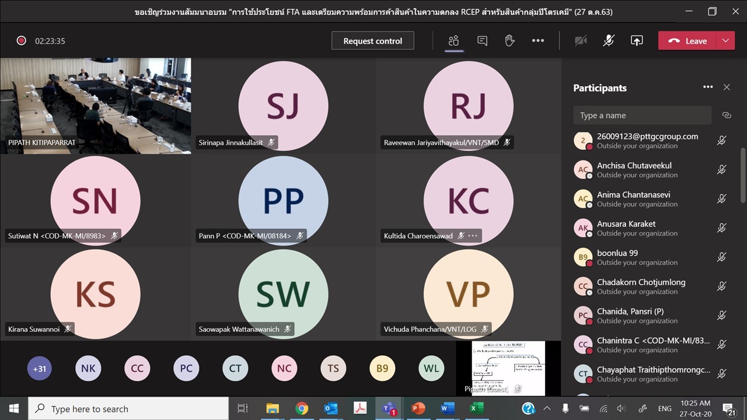Leave the meeting with the Leave button

tap(687, 41)
